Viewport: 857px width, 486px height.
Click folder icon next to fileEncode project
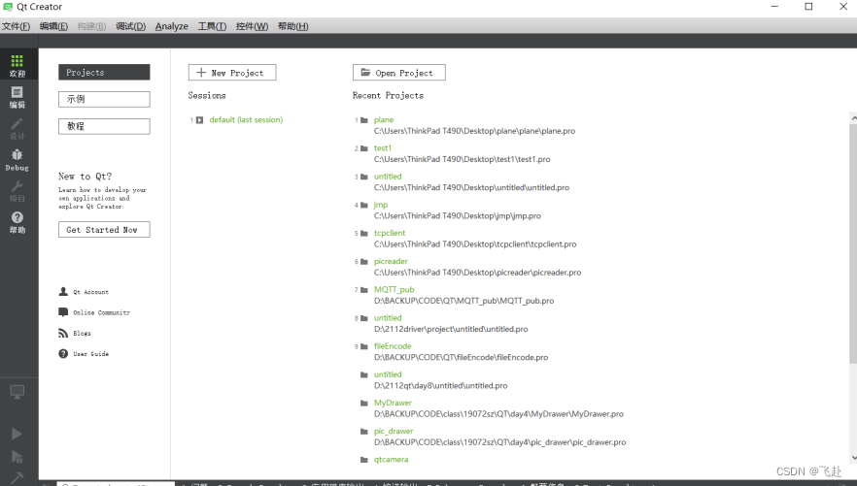(x=364, y=346)
